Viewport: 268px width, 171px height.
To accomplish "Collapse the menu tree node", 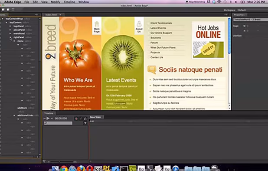I will click(x=14, y=41).
